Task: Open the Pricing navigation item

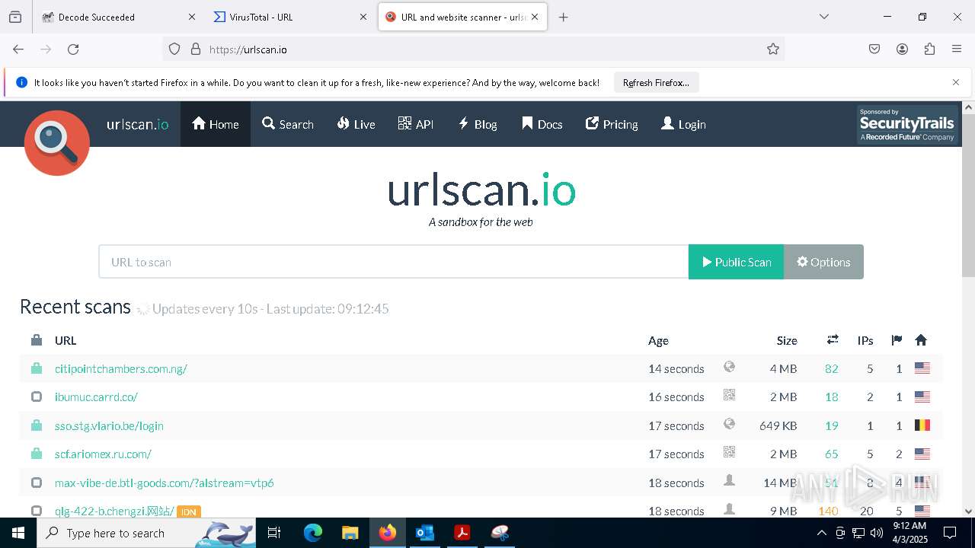Action: point(612,124)
